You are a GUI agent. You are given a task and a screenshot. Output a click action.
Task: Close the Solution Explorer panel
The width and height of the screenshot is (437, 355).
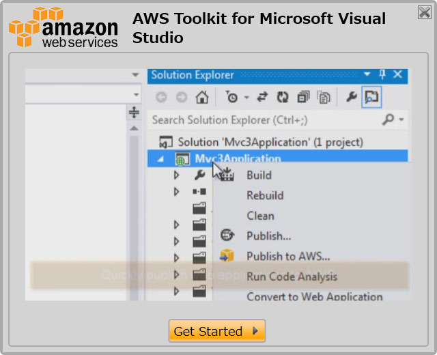click(397, 74)
